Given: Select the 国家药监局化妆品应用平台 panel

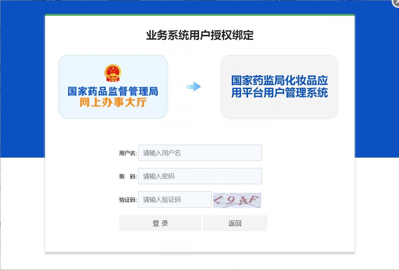Looking at the screenshot, I should tap(279, 86).
